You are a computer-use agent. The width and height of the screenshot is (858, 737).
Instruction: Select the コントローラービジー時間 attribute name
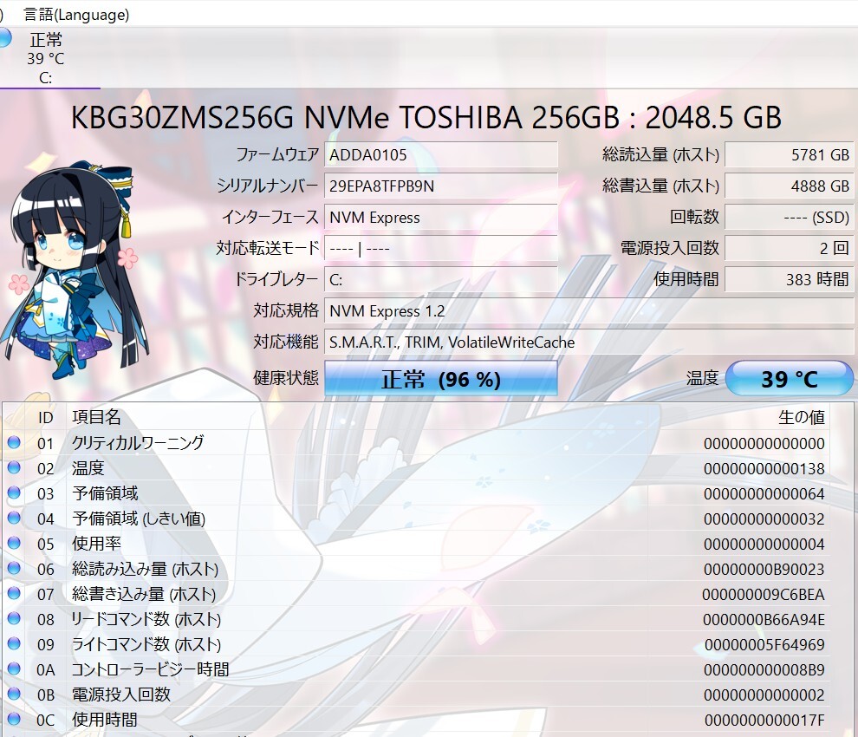pyautogui.click(x=151, y=669)
